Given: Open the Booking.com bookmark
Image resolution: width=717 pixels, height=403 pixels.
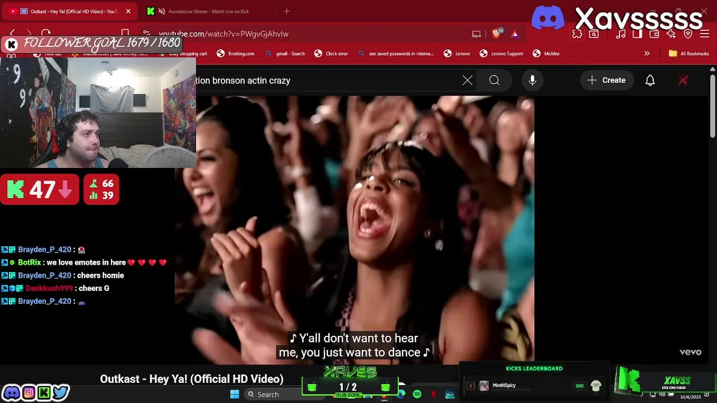Looking at the screenshot, I should pos(235,54).
